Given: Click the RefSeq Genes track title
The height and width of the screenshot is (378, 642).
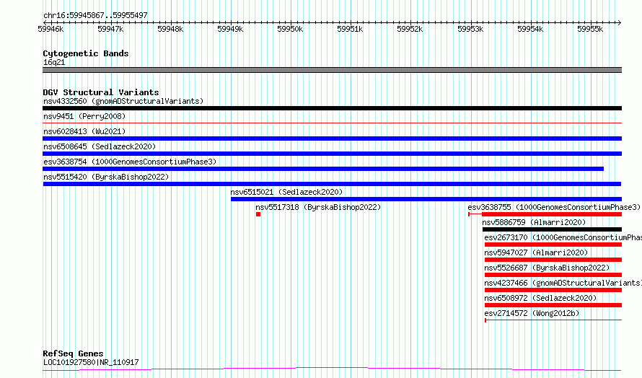Looking at the screenshot, I should click(73, 353).
